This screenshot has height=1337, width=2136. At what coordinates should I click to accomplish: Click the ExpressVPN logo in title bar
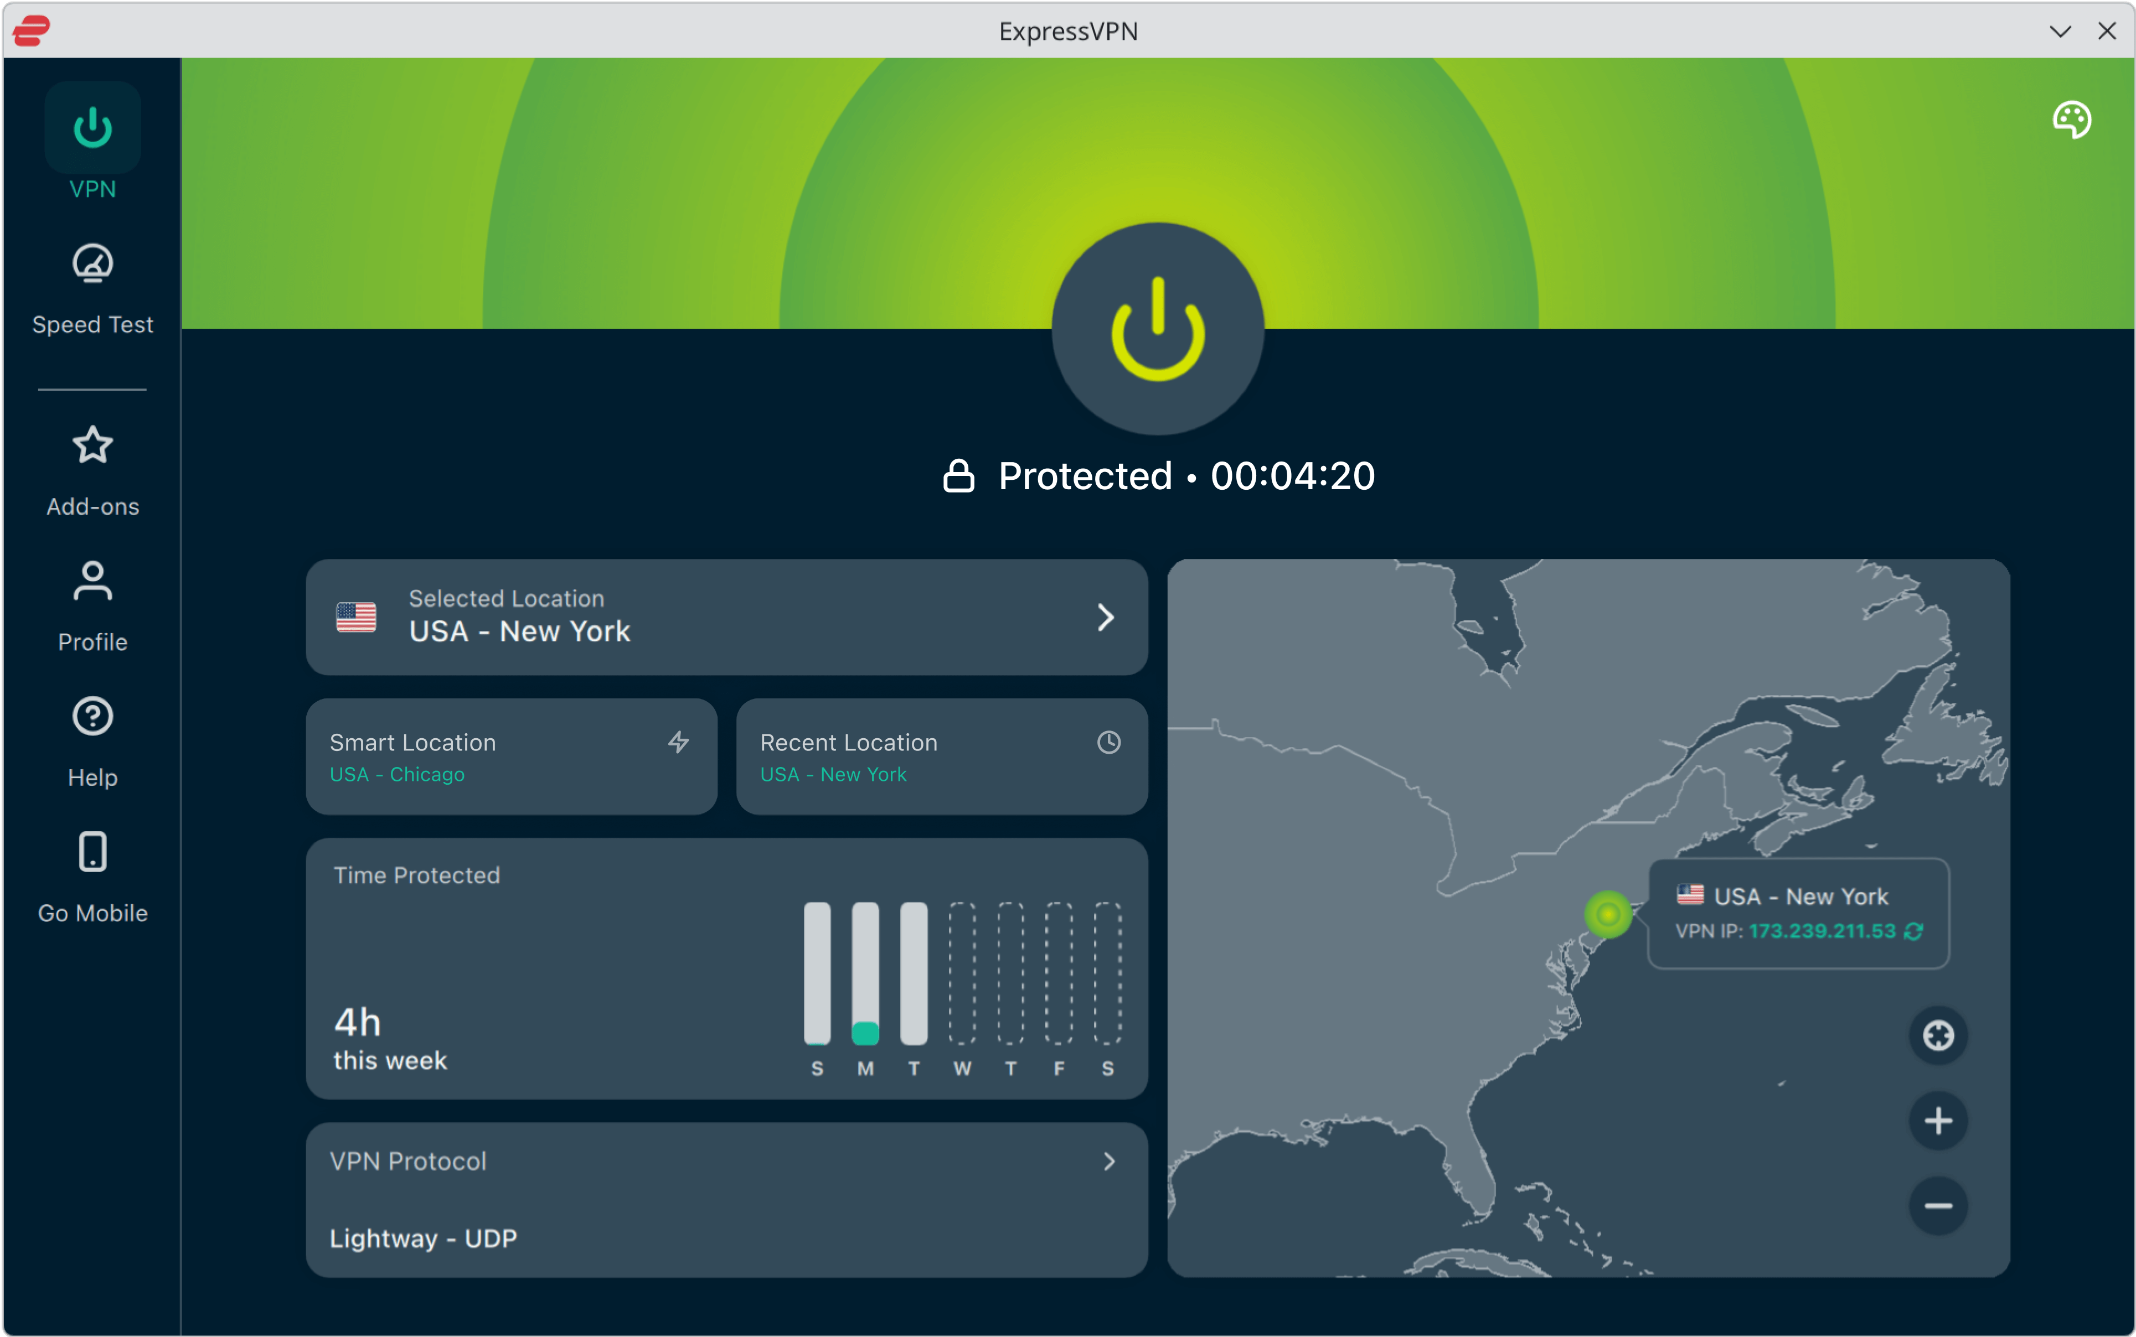(32, 31)
